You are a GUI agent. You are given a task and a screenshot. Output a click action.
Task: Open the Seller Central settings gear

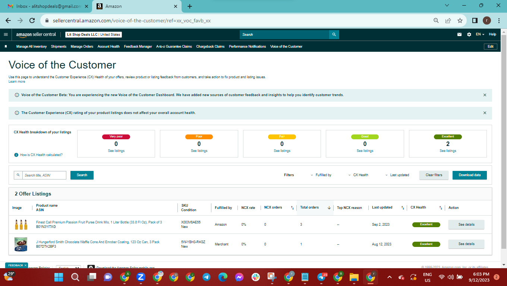[469, 35]
